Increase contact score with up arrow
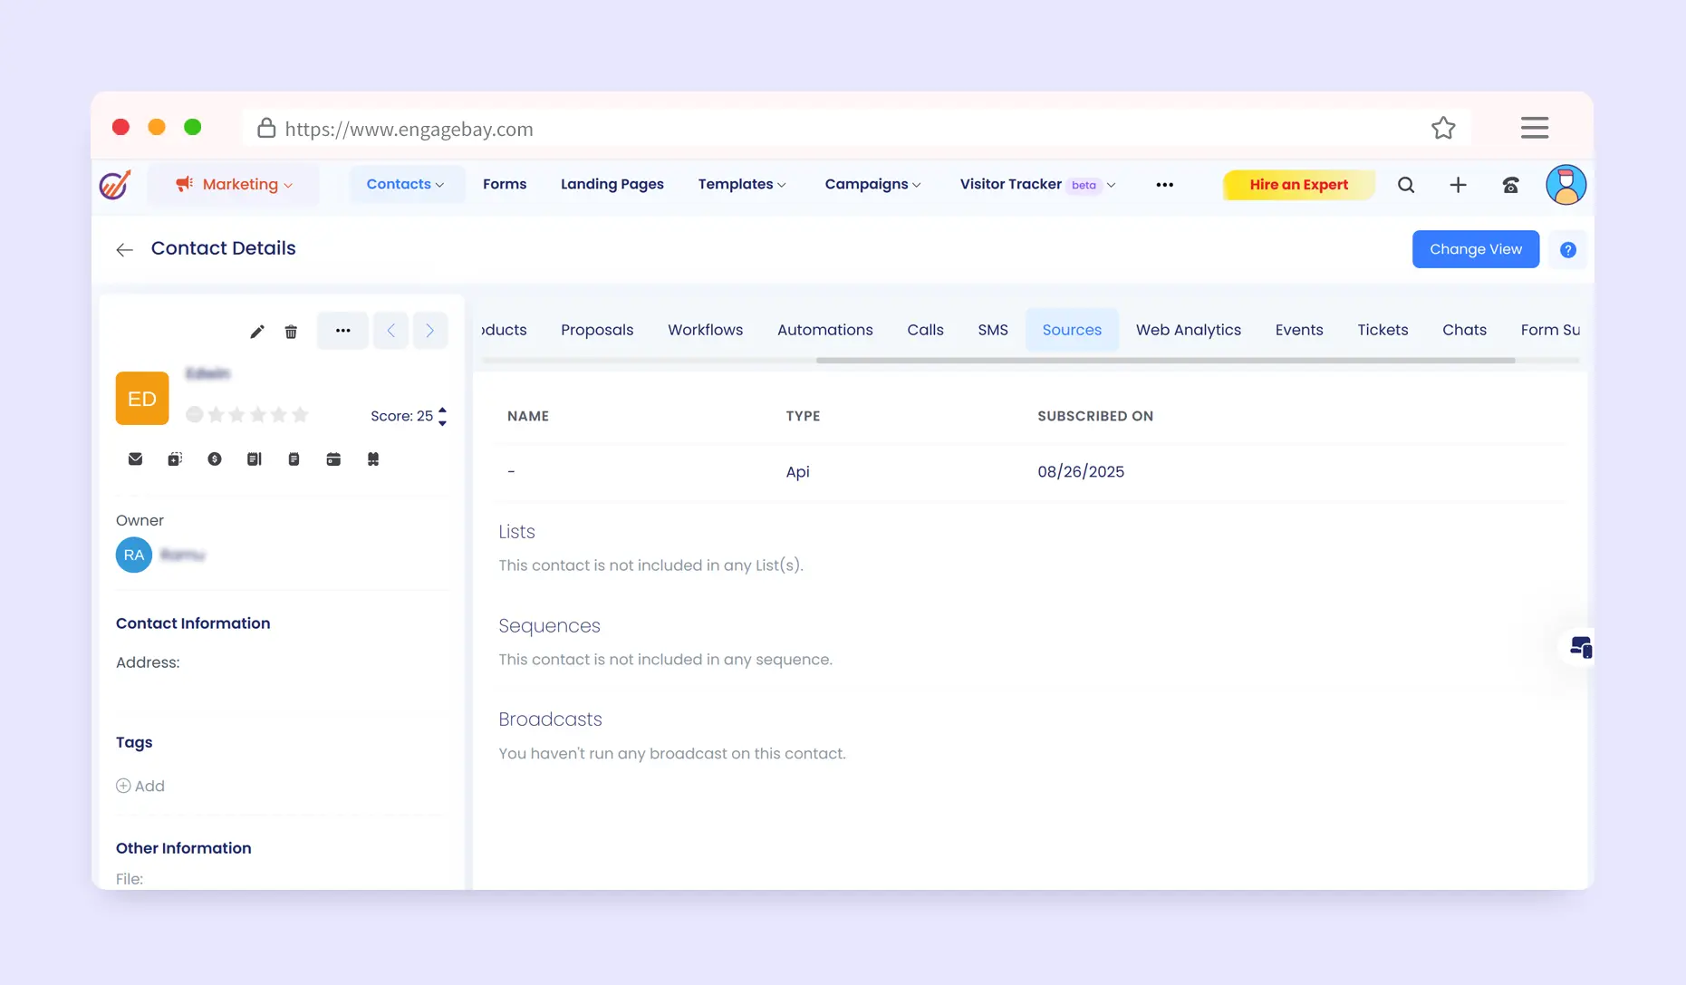Screen dimensions: 1686x985 tap(442, 410)
